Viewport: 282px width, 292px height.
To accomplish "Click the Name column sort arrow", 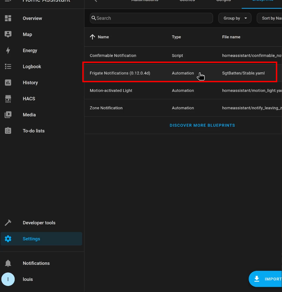I will (93, 37).
